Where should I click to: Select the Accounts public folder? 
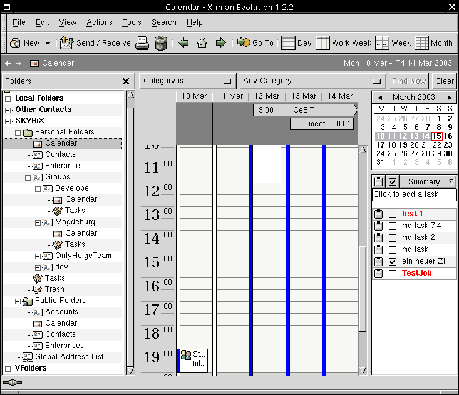click(61, 312)
